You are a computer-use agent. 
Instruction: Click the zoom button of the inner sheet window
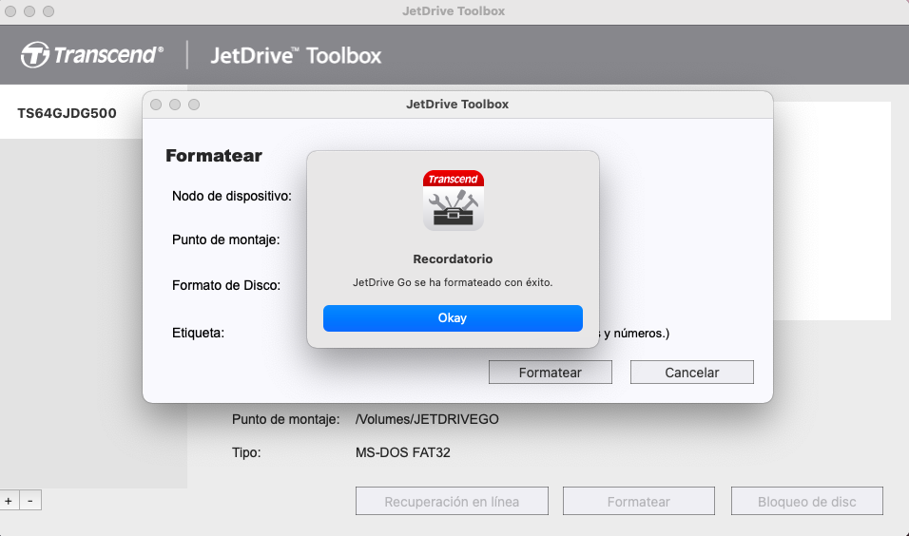tap(194, 105)
